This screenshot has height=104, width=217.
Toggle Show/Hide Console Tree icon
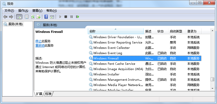pyautogui.click(x=19, y=17)
